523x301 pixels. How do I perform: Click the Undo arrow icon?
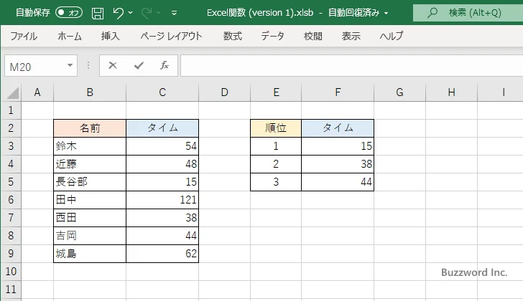pos(119,13)
